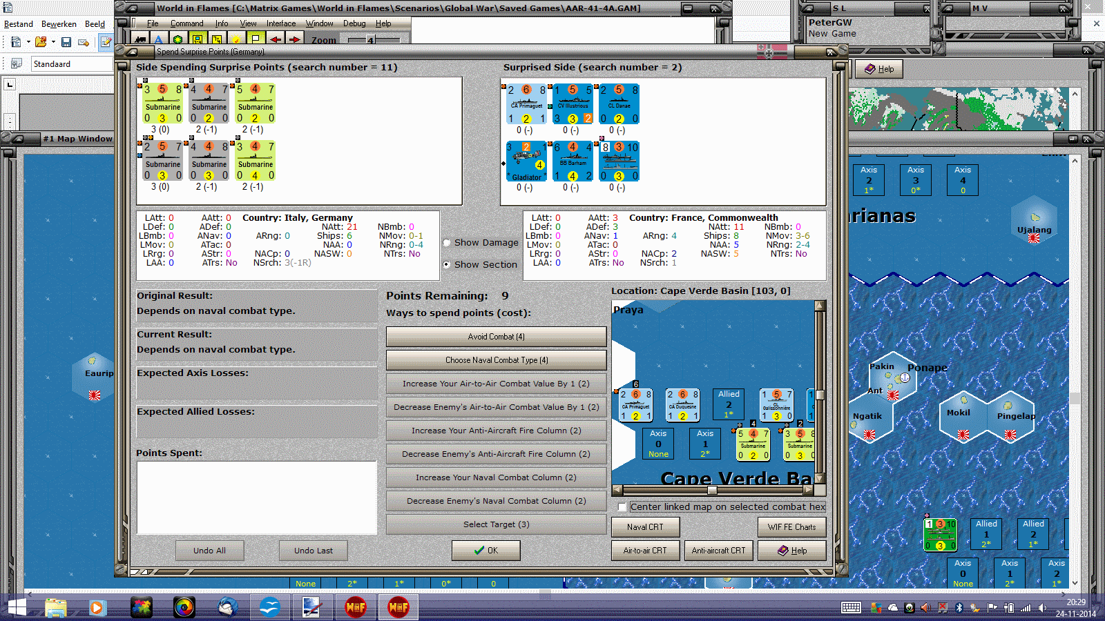Open the Standaard style combo box
The image size is (1105, 621).
(x=72, y=64)
